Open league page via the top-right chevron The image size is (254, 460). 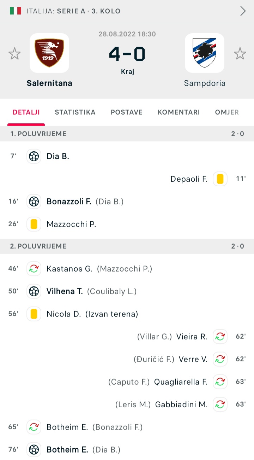(x=243, y=11)
